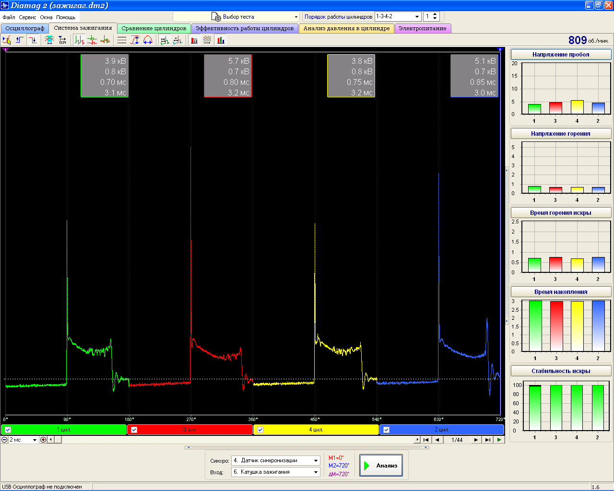Switch to the Сравнение цилиндров tab

pos(153,28)
